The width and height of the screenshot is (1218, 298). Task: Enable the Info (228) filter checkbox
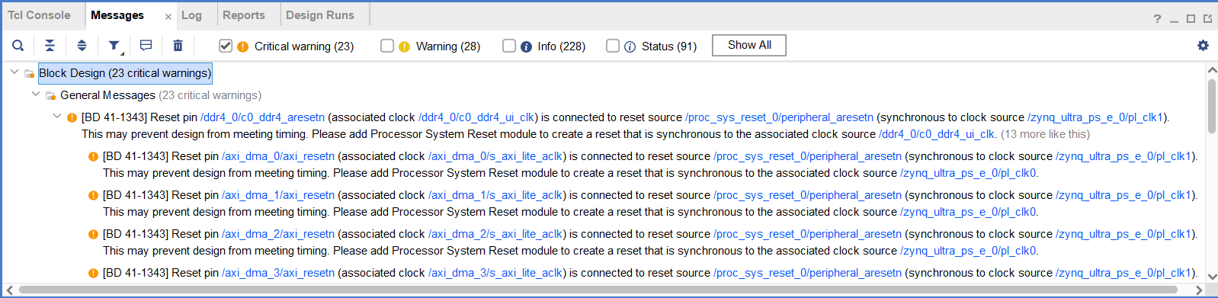click(509, 46)
